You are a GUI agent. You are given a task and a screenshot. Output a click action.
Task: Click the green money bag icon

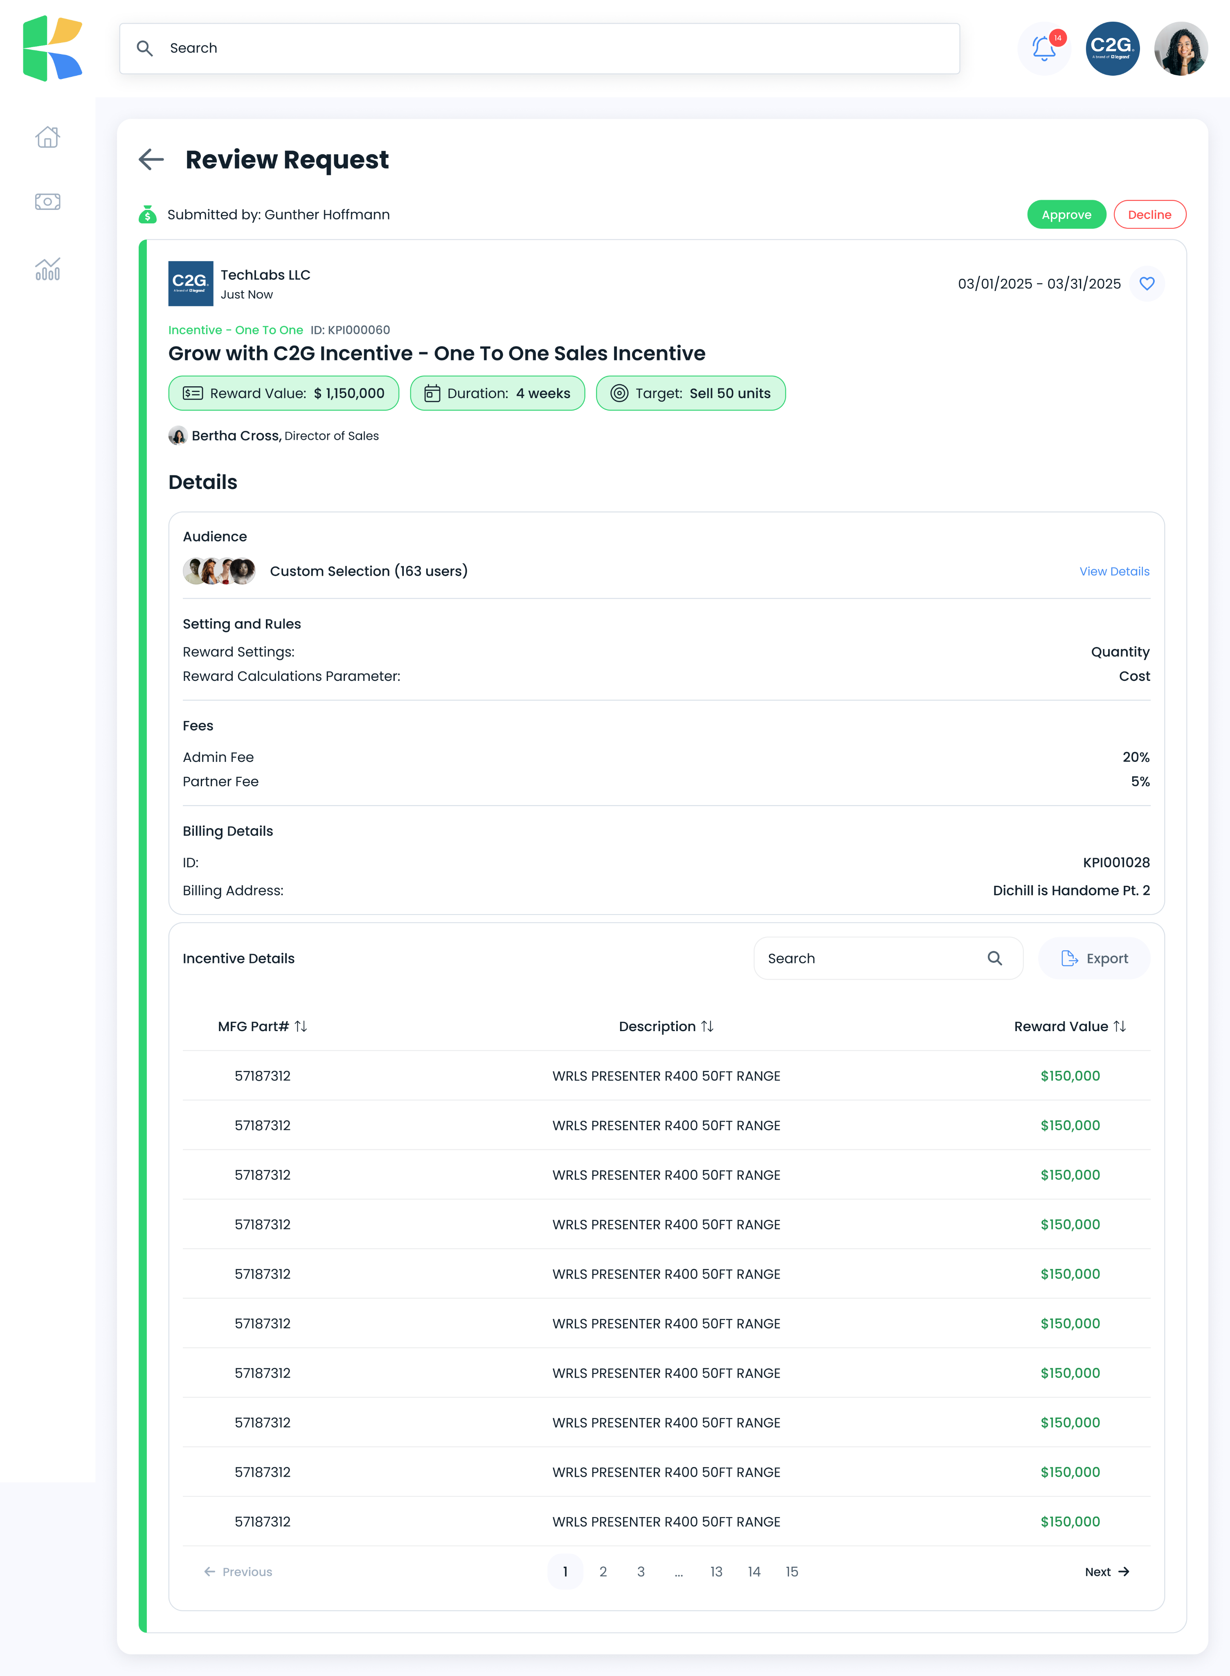tap(147, 214)
